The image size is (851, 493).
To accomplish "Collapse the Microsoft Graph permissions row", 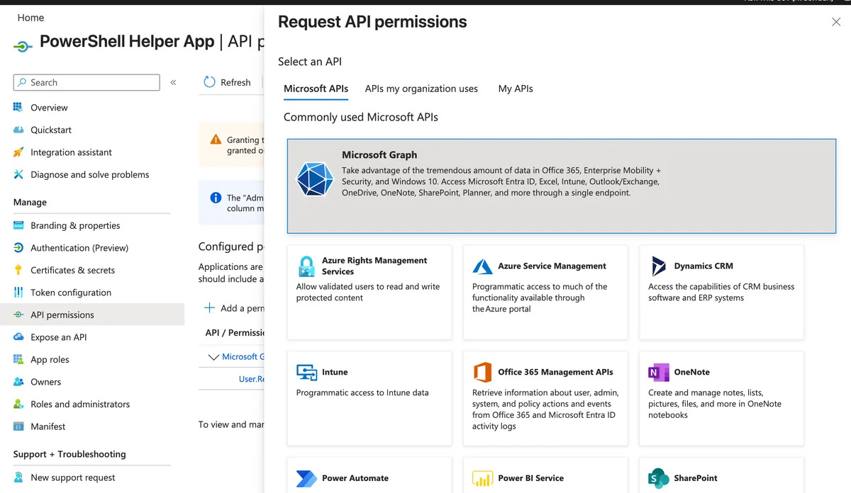I will (x=213, y=357).
